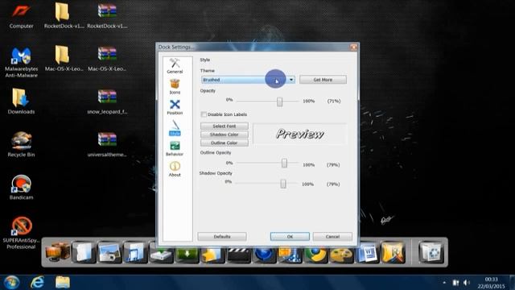Click the movie clapperboard icon in dock

coord(238,255)
